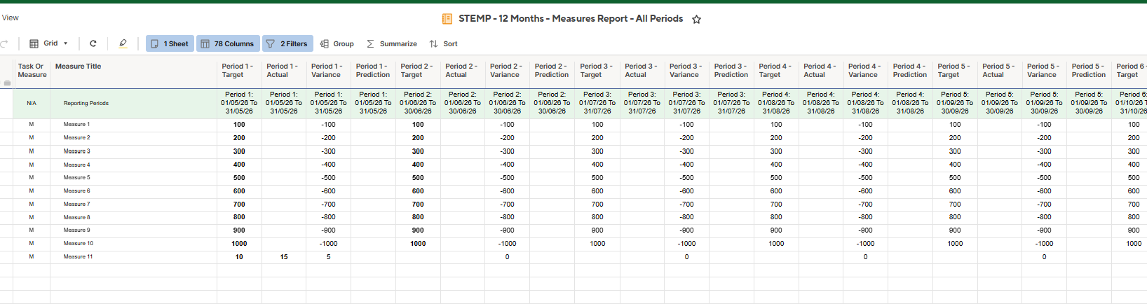Image resolution: width=1147 pixels, height=304 pixels.
Task: Open the Grid view dropdown
Action: tap(48, 43)
